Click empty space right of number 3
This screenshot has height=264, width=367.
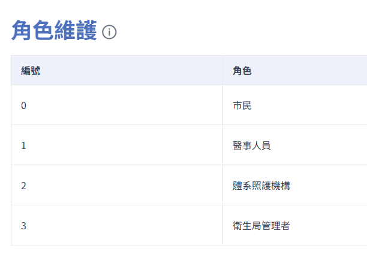[x=120, y=226]
